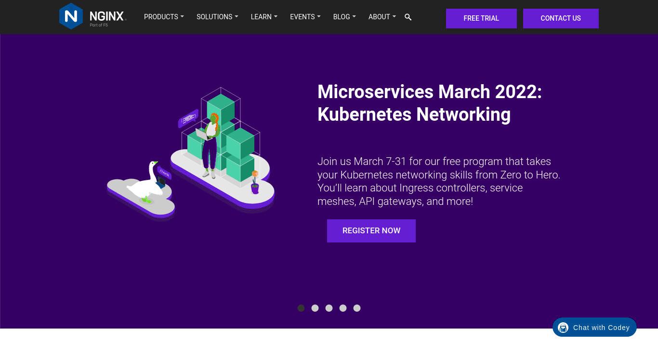Viewport: 658px width, 355px height.
Task: Open the BLOG dropdown
Action: pyautogui.click(x=344, y=17)
